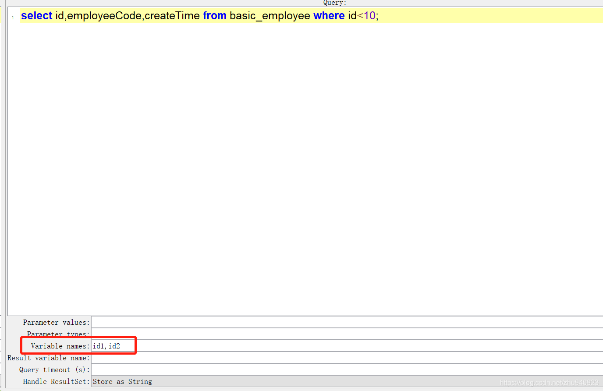Open the Handle ResultSet dropdown showing Store as String
603x391 pixels.
347,381
